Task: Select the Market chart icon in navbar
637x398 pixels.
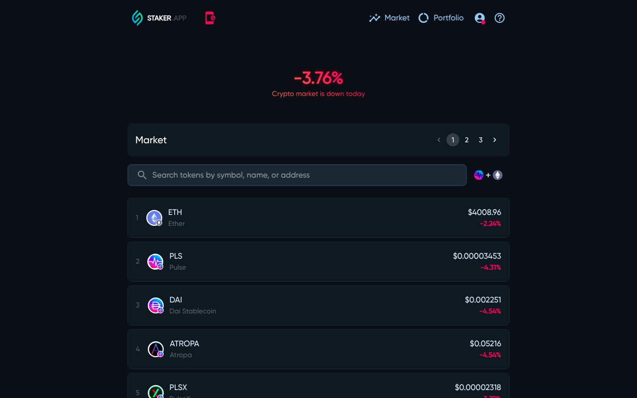Action: point(375,17)
